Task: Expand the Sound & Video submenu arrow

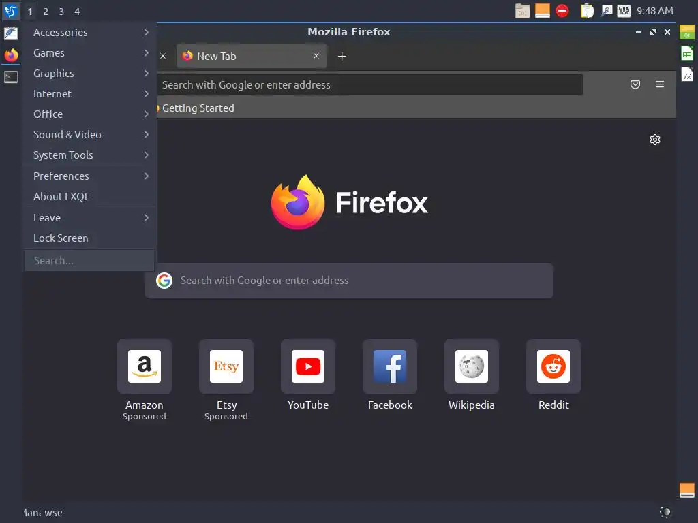Action: pyautogui.click(x=147, y=135)
